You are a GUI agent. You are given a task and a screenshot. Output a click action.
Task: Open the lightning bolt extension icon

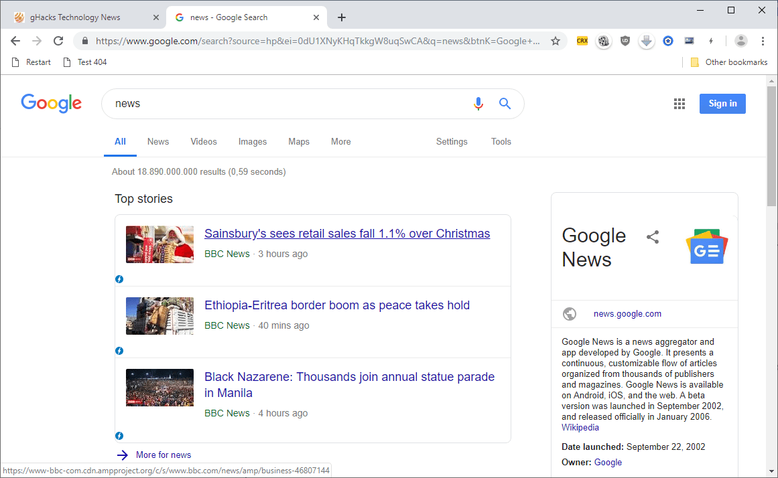pyautogui.click(x=711, y=41)
